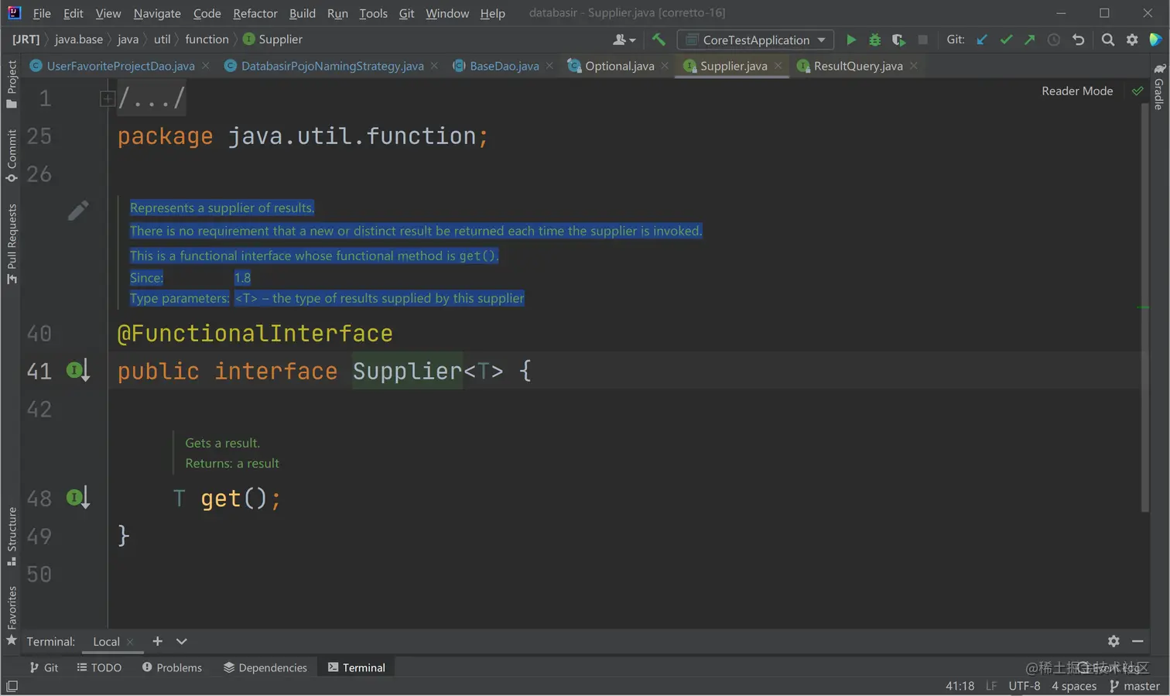1170x696 pixels.
Task: Open the Gradle side panel
Action: [1158, 86]
